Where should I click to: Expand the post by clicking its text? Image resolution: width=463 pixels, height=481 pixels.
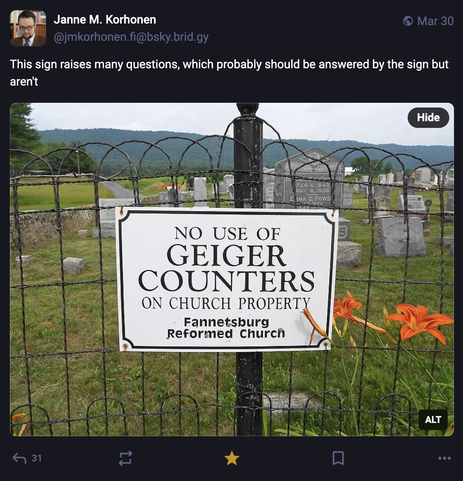(x=229, y=73)
